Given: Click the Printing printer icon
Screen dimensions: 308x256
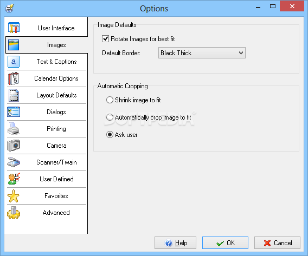Looking at the screenshot, I should coord(13,129).
